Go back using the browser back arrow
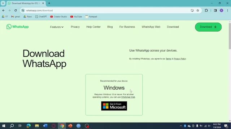Screen dimensions: 231x129 coord(3,10)
